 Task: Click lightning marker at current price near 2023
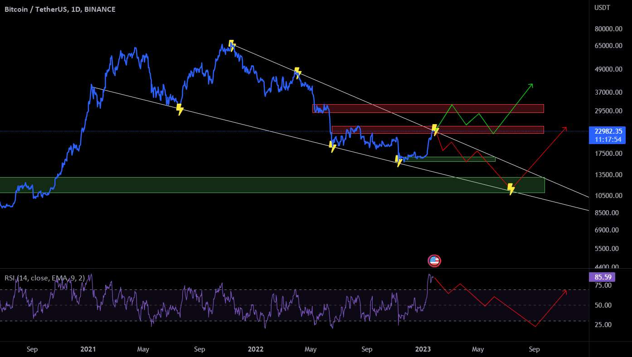coord(435,130)
